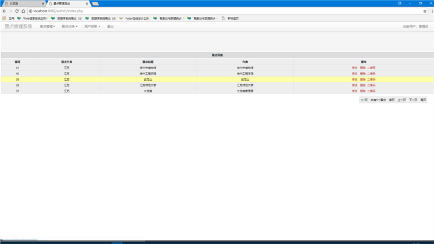Reload the current page
The width and height of the screenshot is (434, 244).
(17, 11)
